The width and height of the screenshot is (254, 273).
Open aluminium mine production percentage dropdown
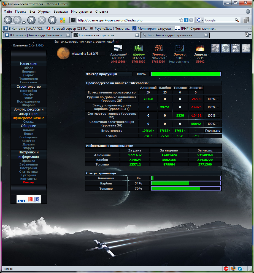213,99
